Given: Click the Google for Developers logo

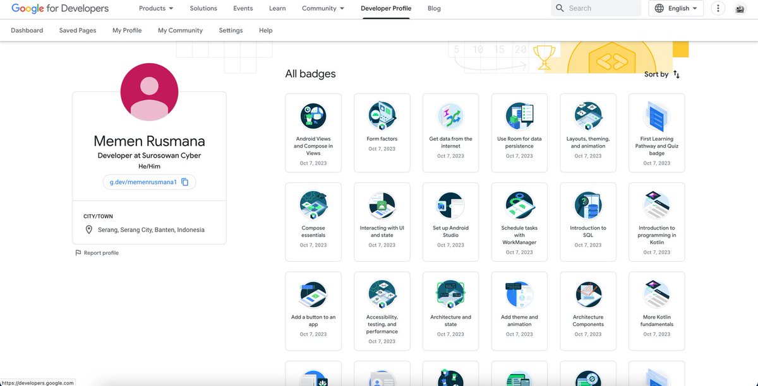Looking at the screenshot, I should pyautogui.click(x=60, y=8).
